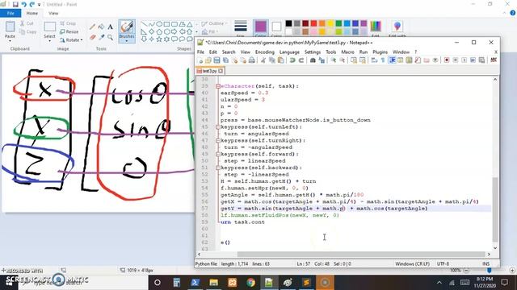
Task: Click Edit colors in Paint's ribbon
Action: (x=376, y=28)
